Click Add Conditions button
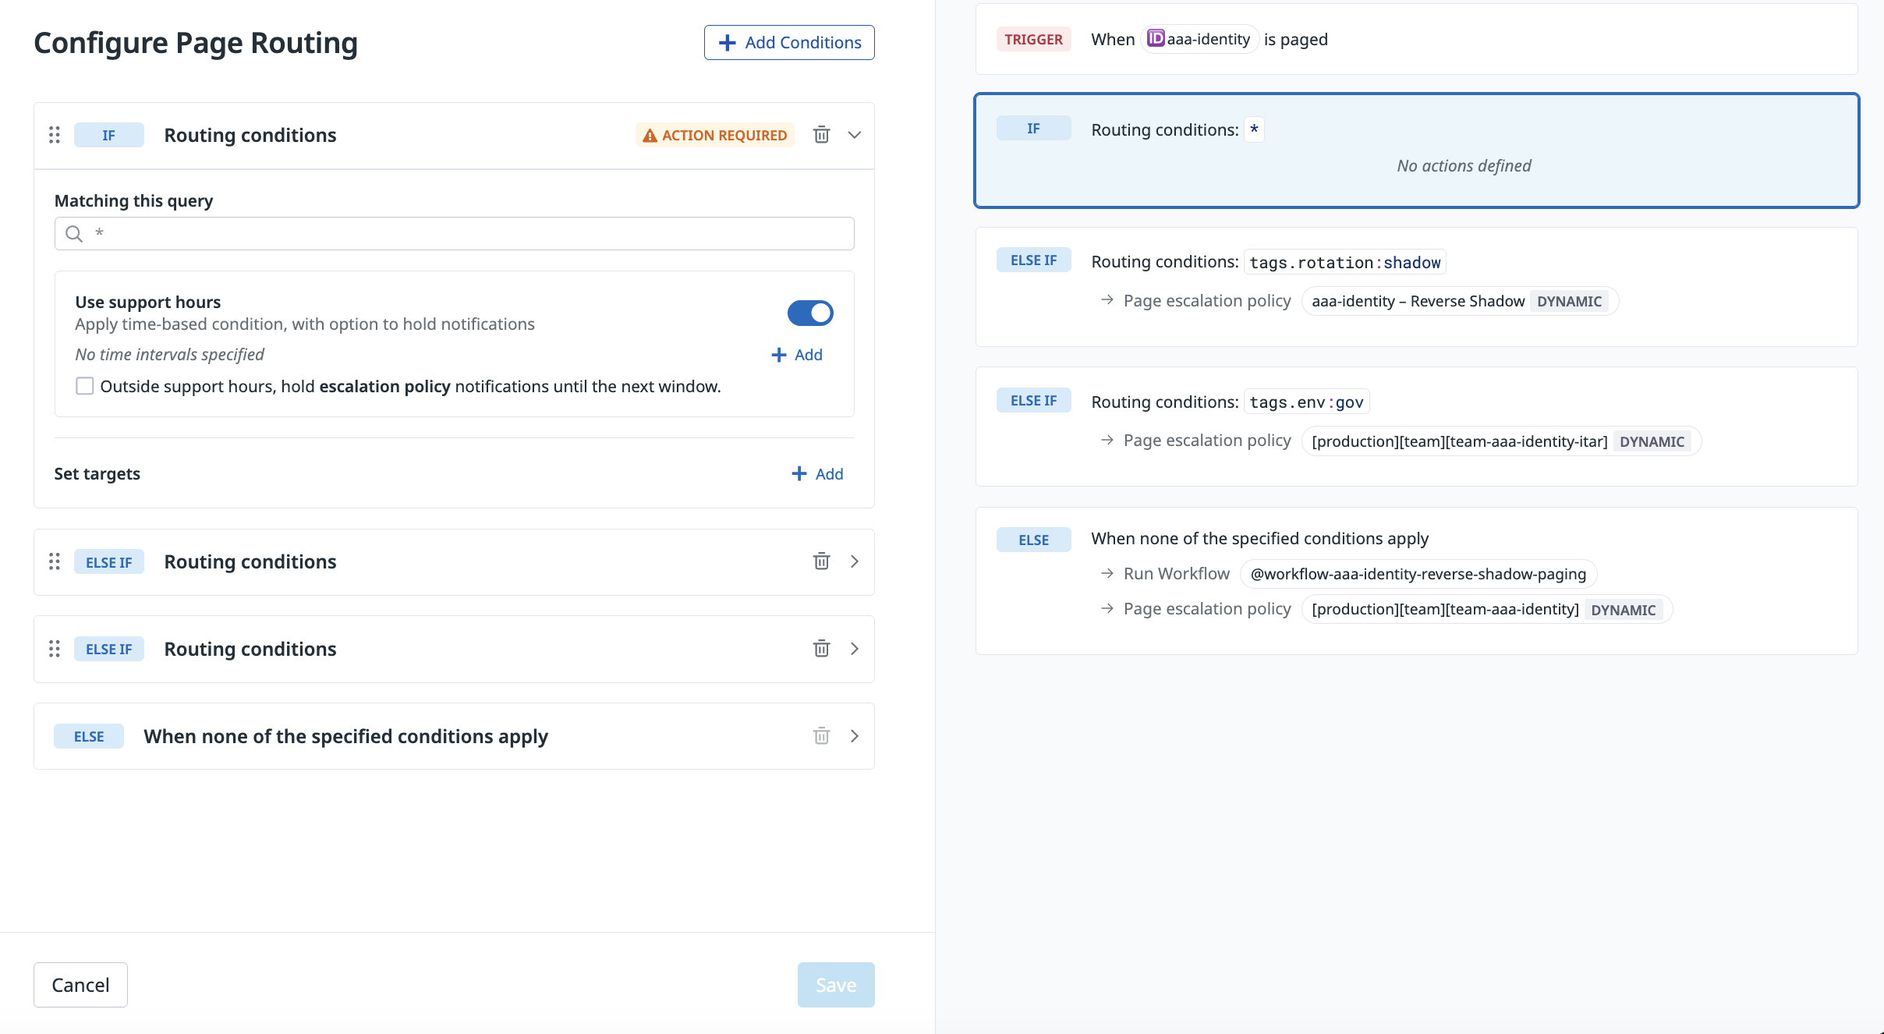This screenshot has width=1884, height=1034. click(x=789, y=42)
